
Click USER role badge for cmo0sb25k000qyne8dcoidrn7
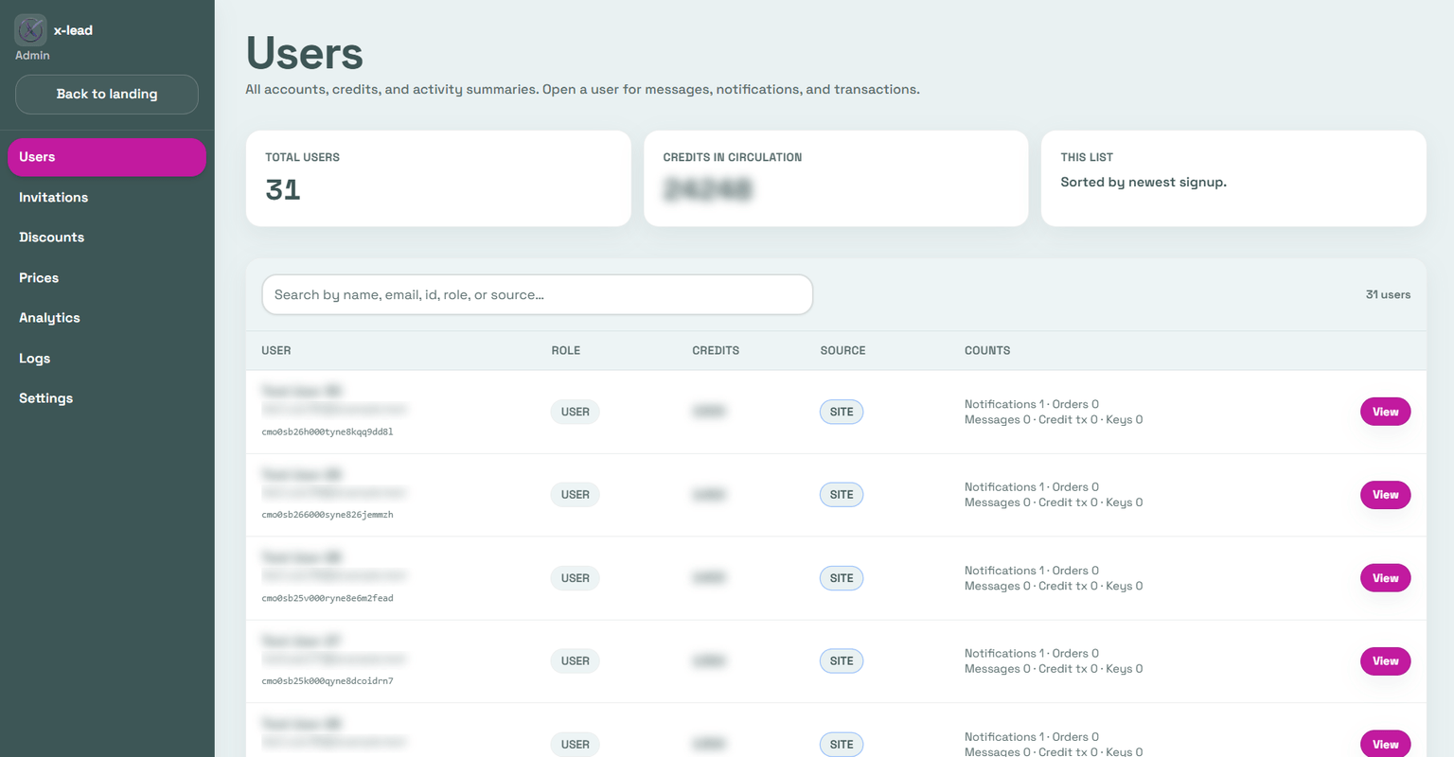pos(575,661)
